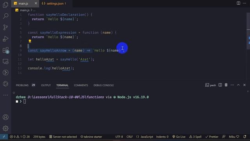Open Remote Explorer in activity bar
Viewport: 250px width, 141px height.
[5, 61]
